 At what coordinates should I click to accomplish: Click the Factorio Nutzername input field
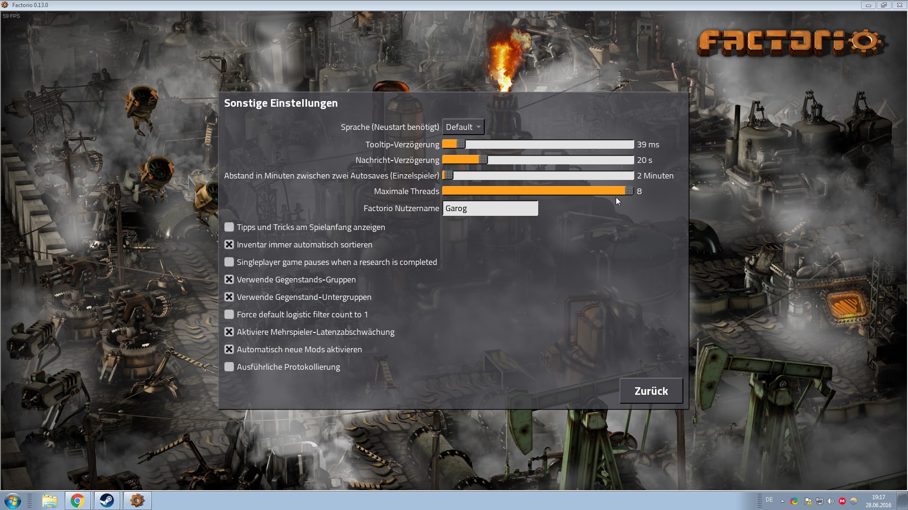point(490,208)
